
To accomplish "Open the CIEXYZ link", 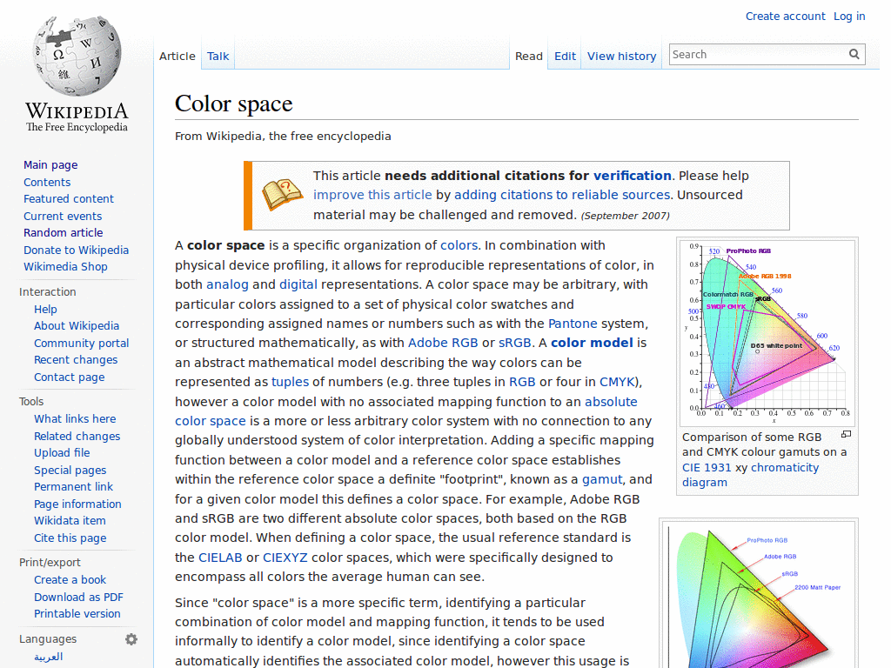I will click(285, 558).
